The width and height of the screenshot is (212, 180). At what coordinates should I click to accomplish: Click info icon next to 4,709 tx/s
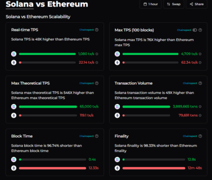tap(200, 54)
